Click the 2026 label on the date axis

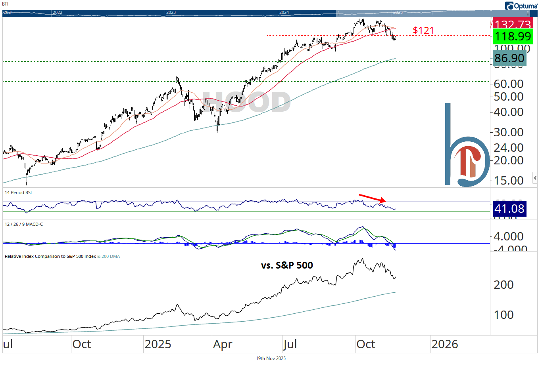pyautogui.click(x=444, y=344)
